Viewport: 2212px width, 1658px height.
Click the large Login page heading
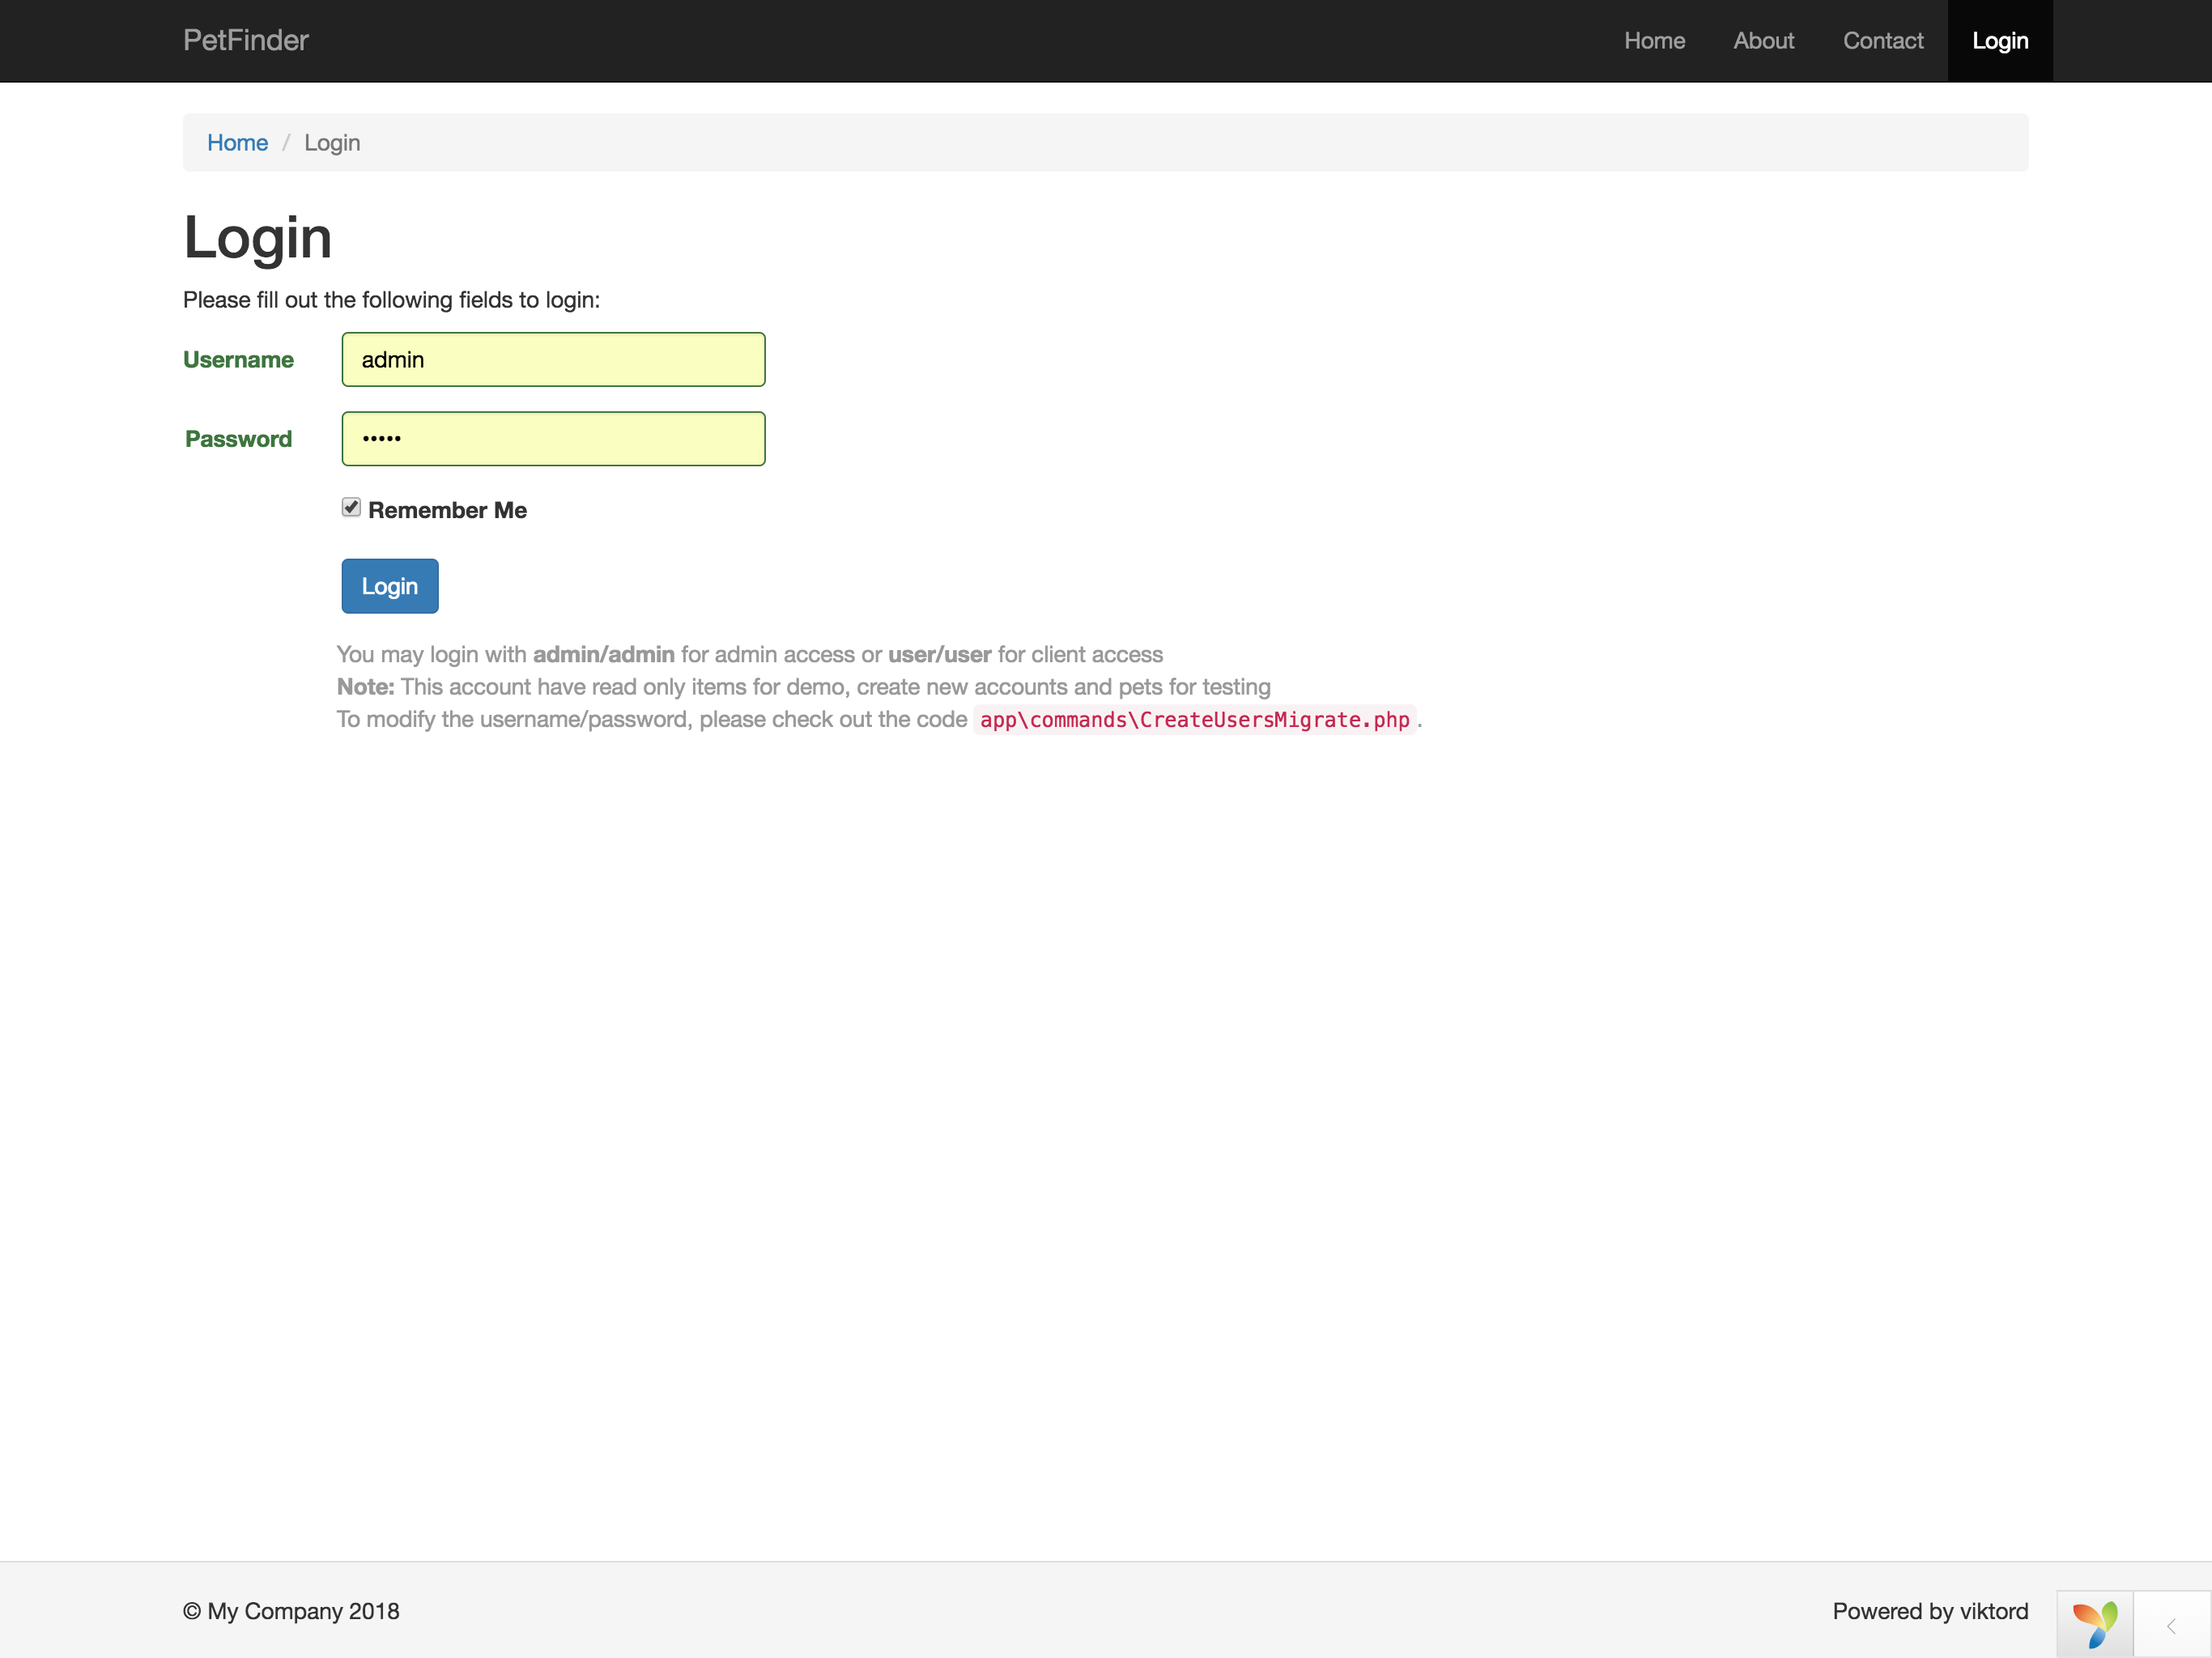[x=257, y=238]
